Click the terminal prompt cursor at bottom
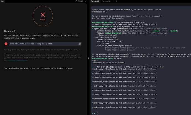The image size is (191, 115). [97, 113]
